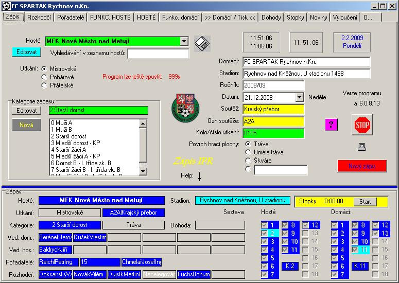399x283 pixels.
Task: Click the BaldrychJiří guest leader cell
Action: tap(55, 250)
